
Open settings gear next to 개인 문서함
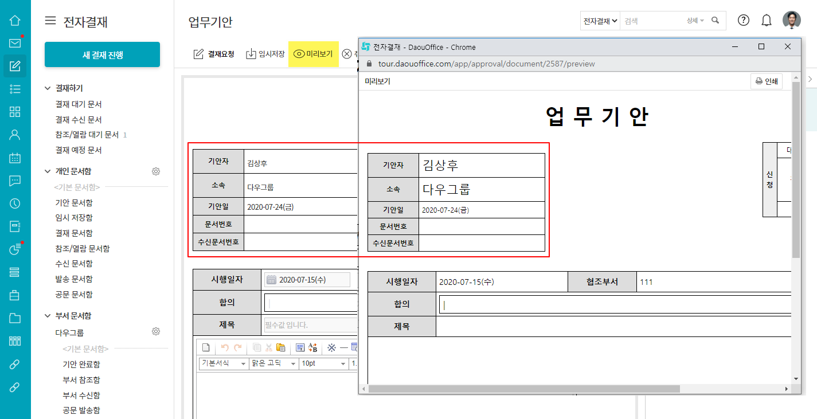click(x=155, y=171)
